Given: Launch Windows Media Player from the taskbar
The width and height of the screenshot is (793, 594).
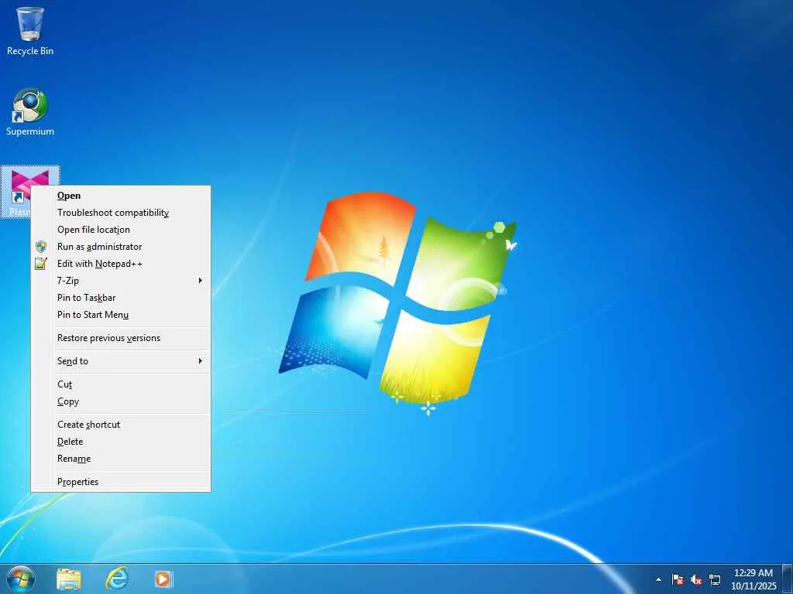Looking at the screenshot, I should tap(164, 579).
